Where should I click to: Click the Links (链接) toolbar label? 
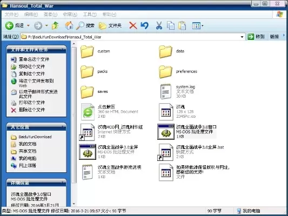274,37
